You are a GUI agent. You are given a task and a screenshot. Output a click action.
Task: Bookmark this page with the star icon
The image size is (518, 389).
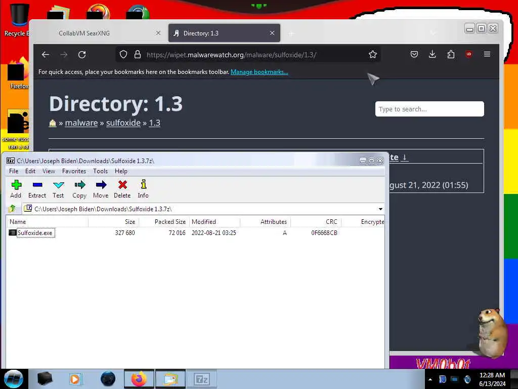point(373,55)
